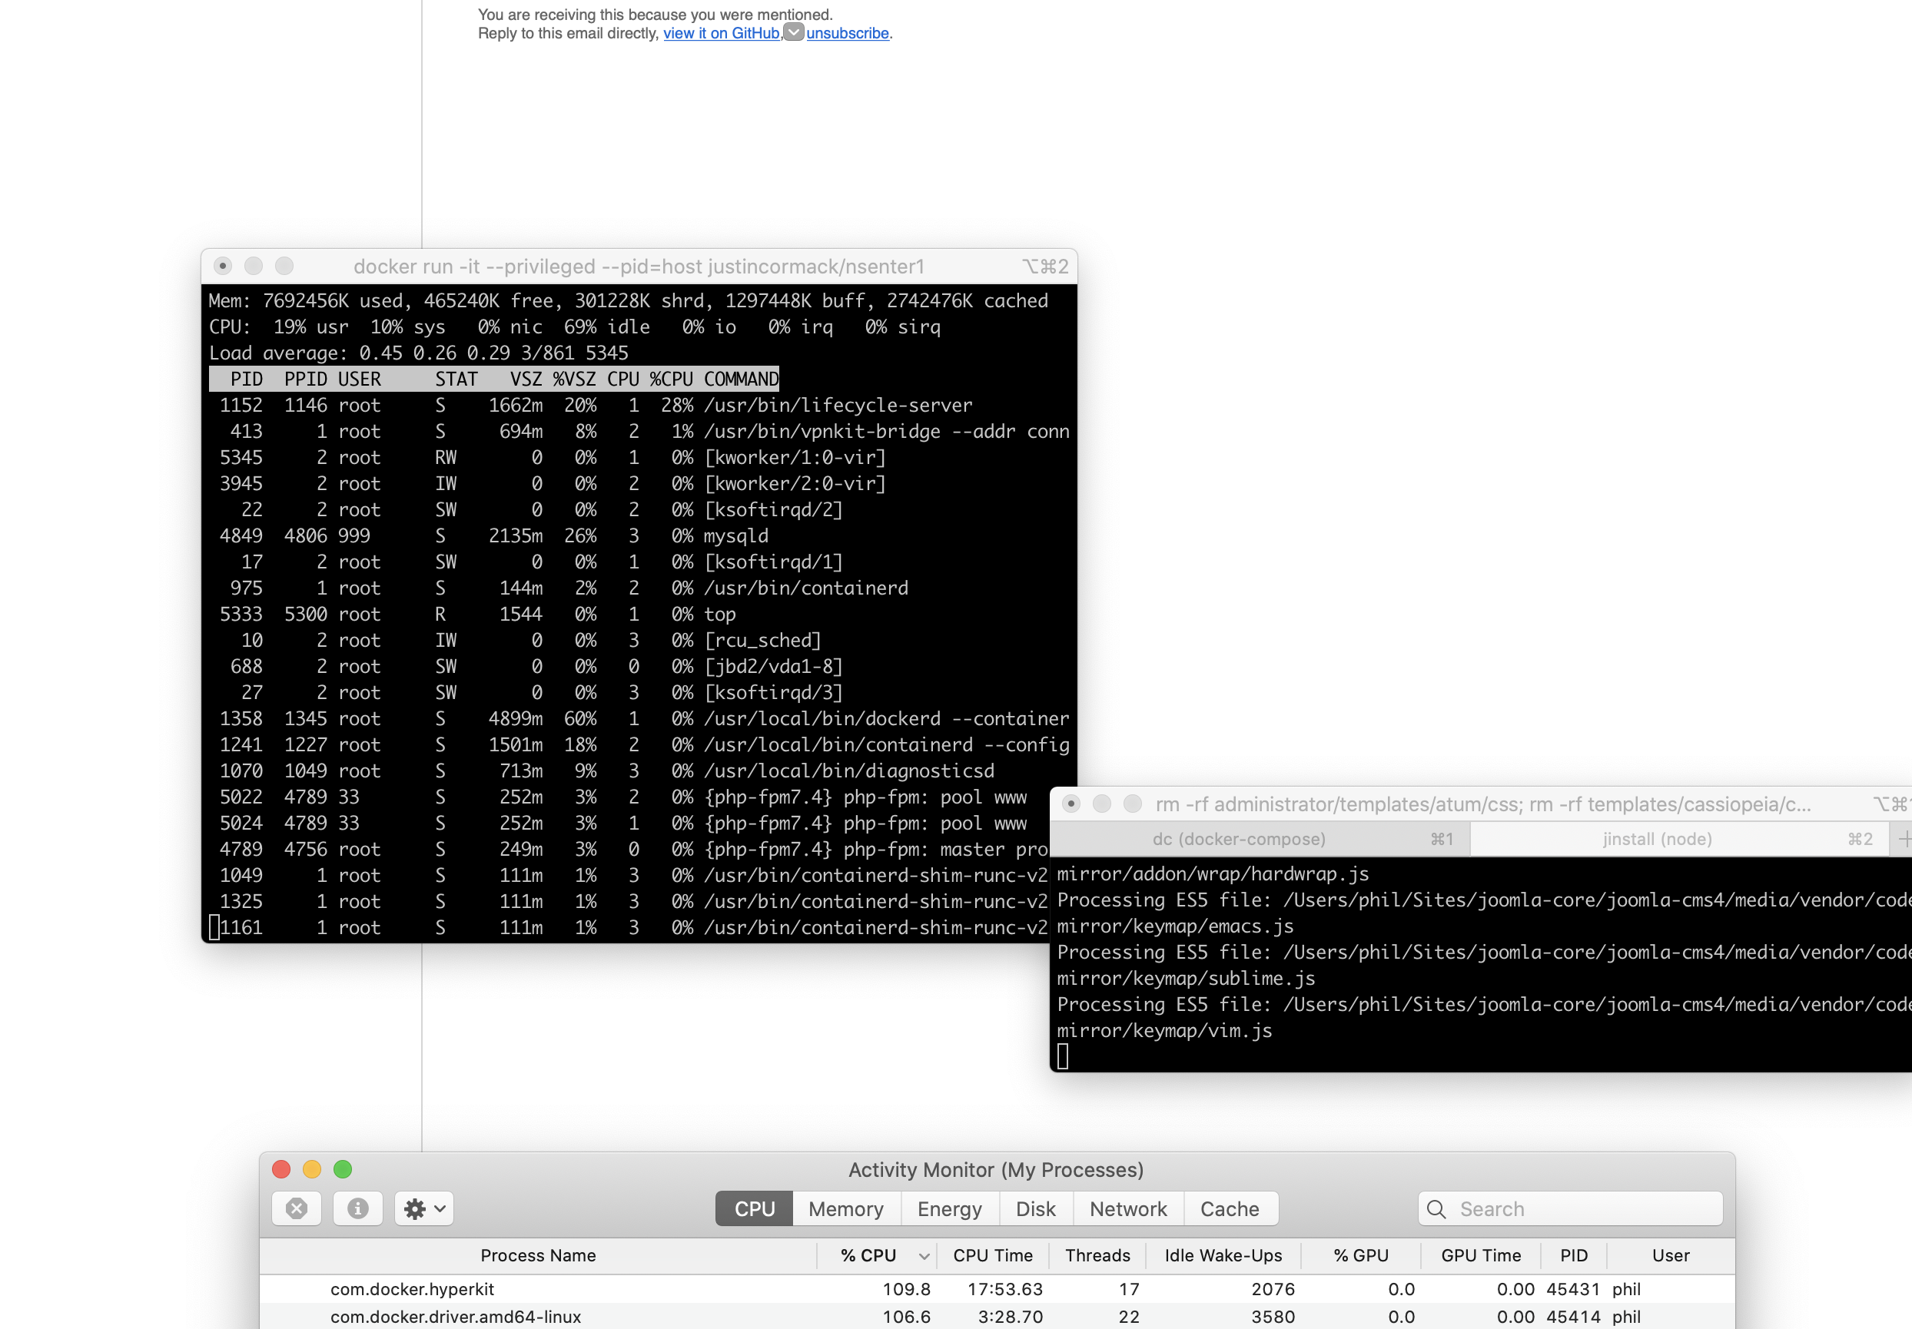Minimize the rm -rf terminal window

click(x=1102, y=804)
